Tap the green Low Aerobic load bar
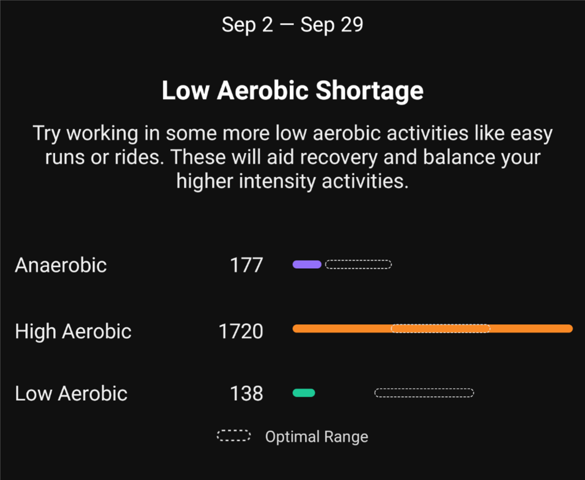The image size is (585, 480). (303, 393)
